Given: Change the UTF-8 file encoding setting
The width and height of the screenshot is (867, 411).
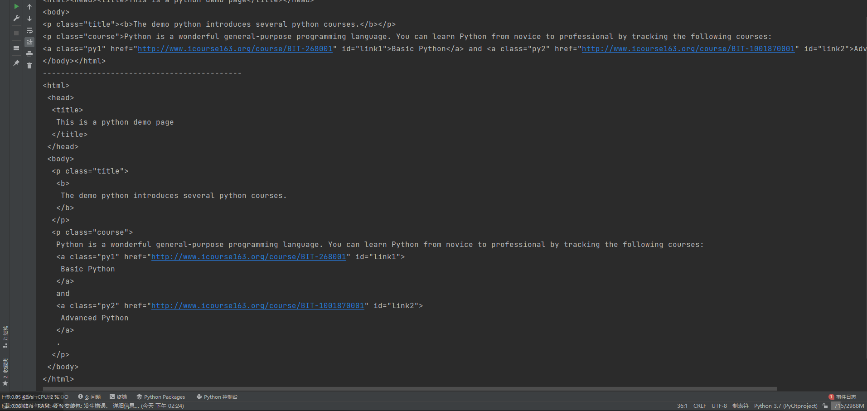Looking at the screenshot, I should click(x=719, y=406).
